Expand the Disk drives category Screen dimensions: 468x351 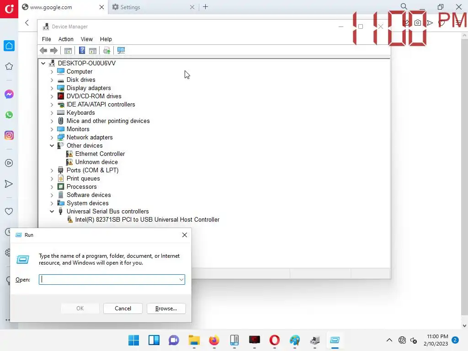[52, 80]
